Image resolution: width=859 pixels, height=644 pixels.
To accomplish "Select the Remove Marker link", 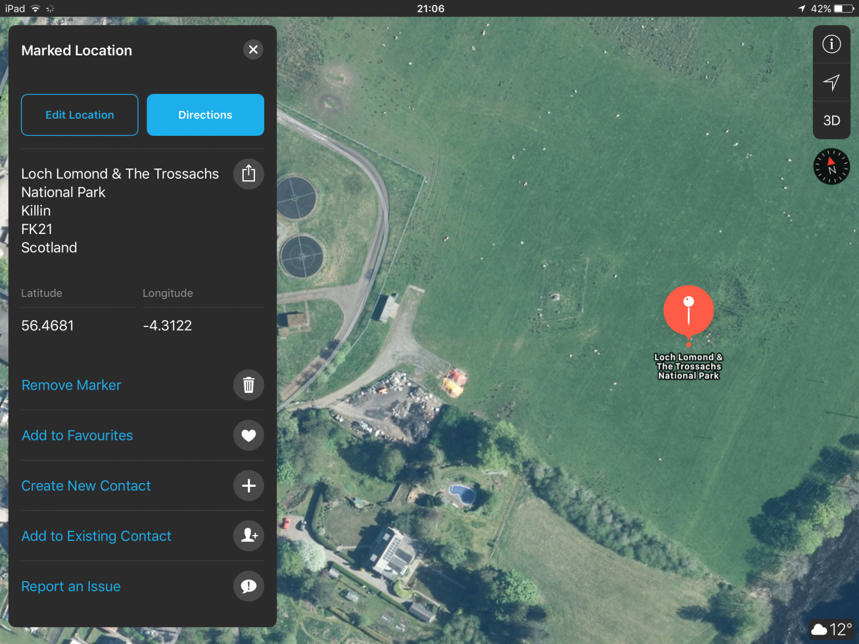I will click(x=71, y=385).
